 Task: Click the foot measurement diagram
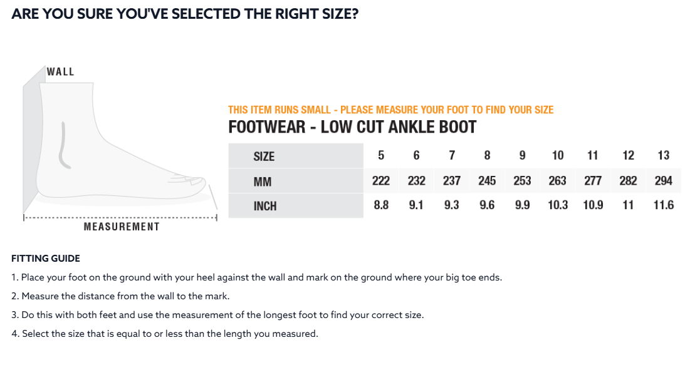coord(119,147)
